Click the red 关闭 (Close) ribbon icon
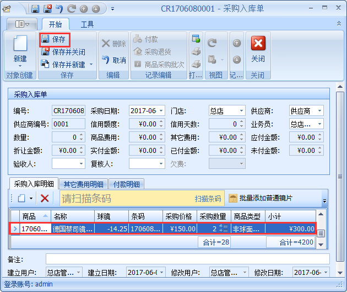347x292 pixels. click(258, 44)
